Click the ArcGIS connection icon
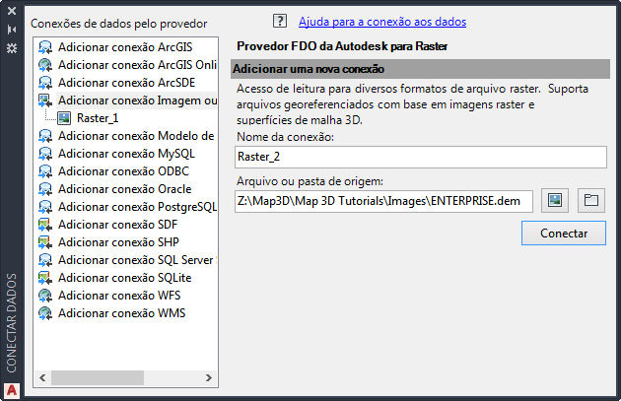Viewport: 621px width, 401px height. click(45, 47)
